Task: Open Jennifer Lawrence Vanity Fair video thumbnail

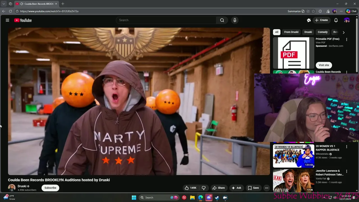Action: (x=294, y=181)
